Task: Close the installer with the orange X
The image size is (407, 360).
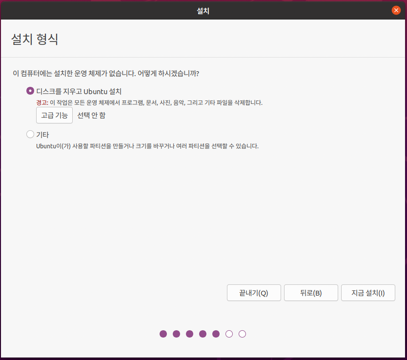Action: click(396, 10)
